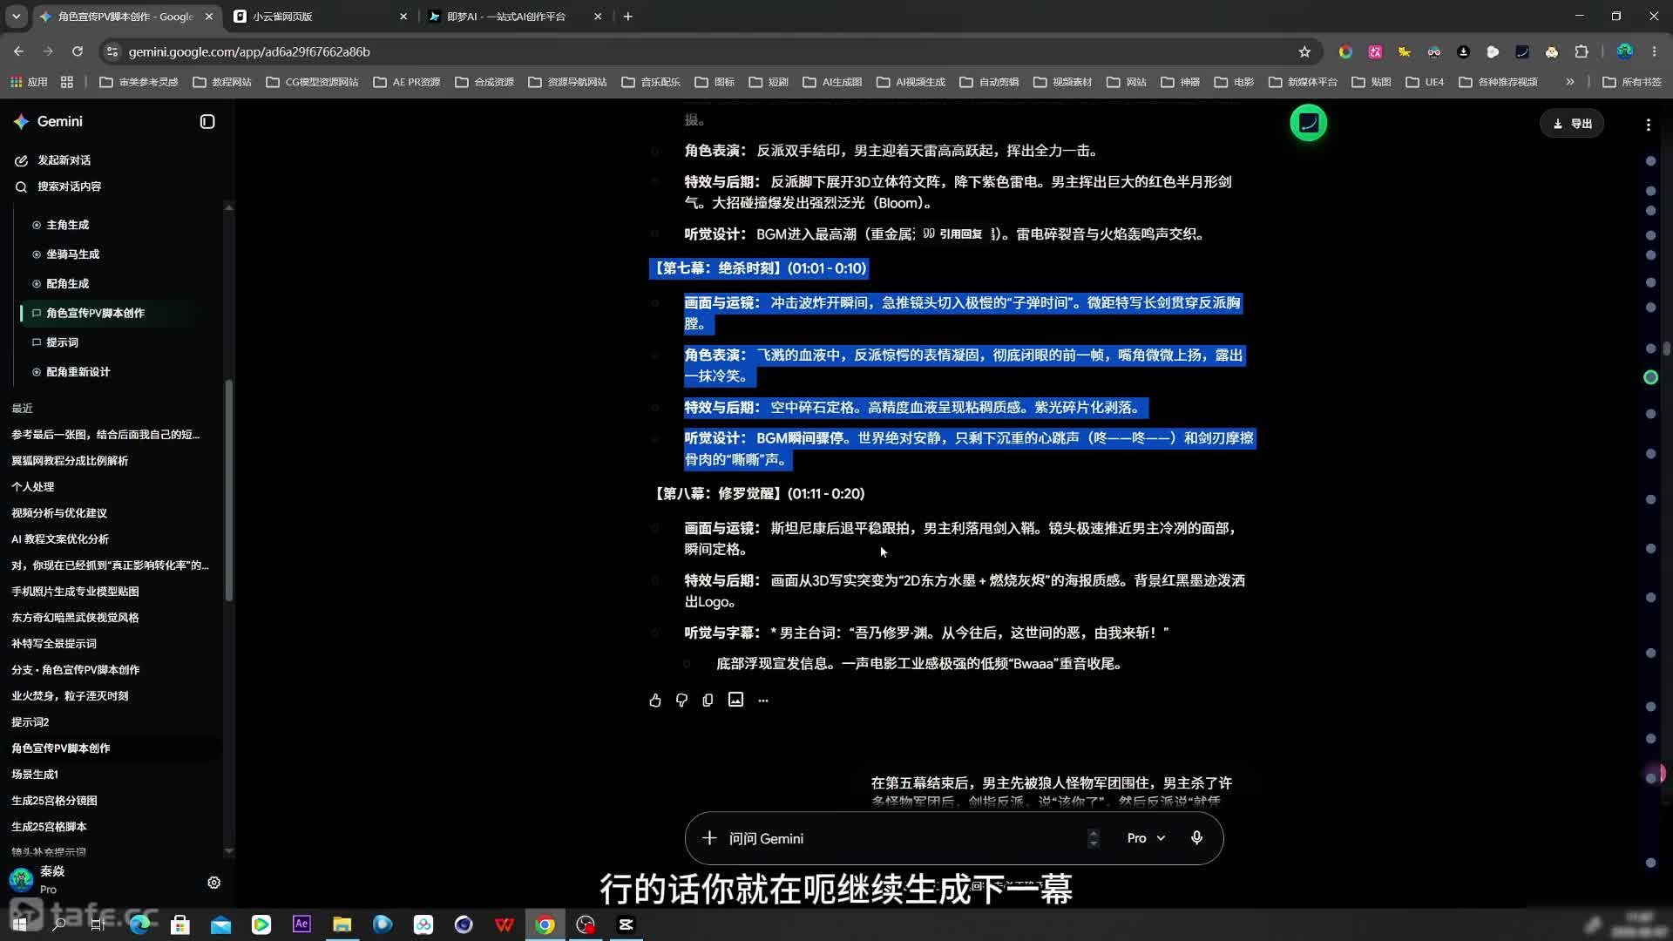Click the 引用回复 quote reply popup
This screenshot has width=1673, height=941.
tap(953, 234)
